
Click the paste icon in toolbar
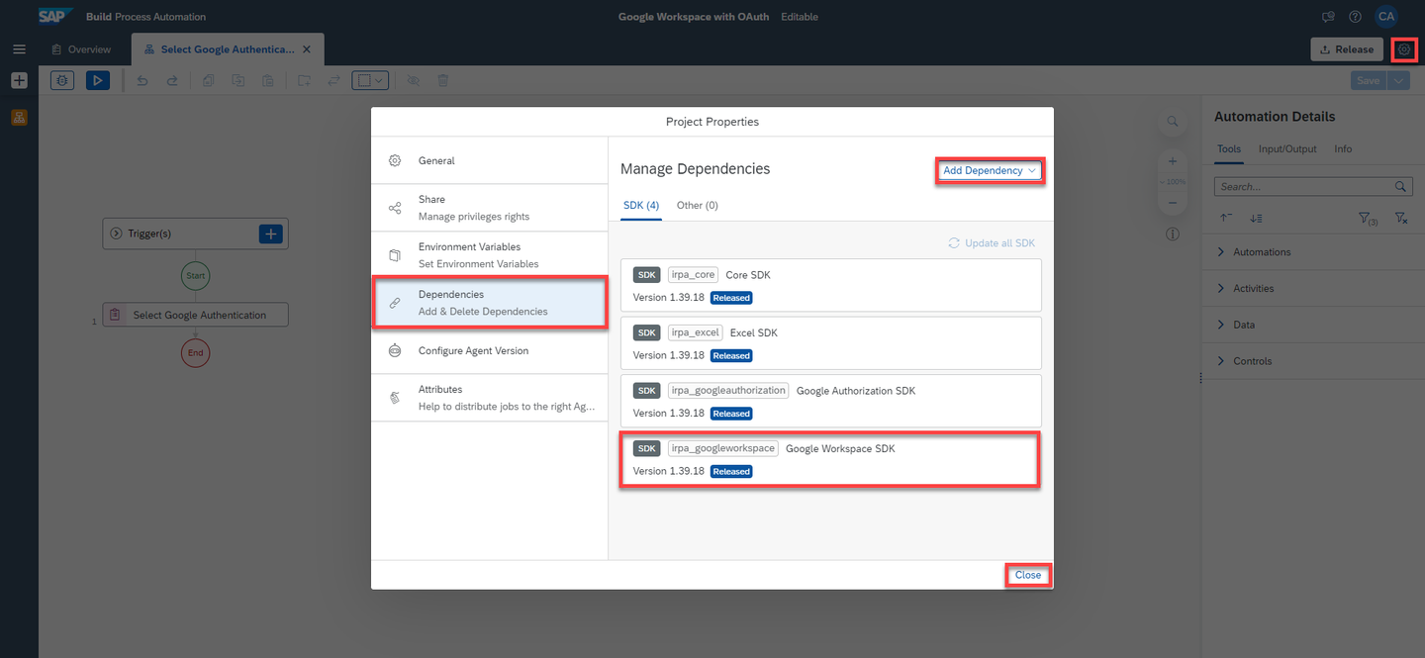(x=267, y=80)
